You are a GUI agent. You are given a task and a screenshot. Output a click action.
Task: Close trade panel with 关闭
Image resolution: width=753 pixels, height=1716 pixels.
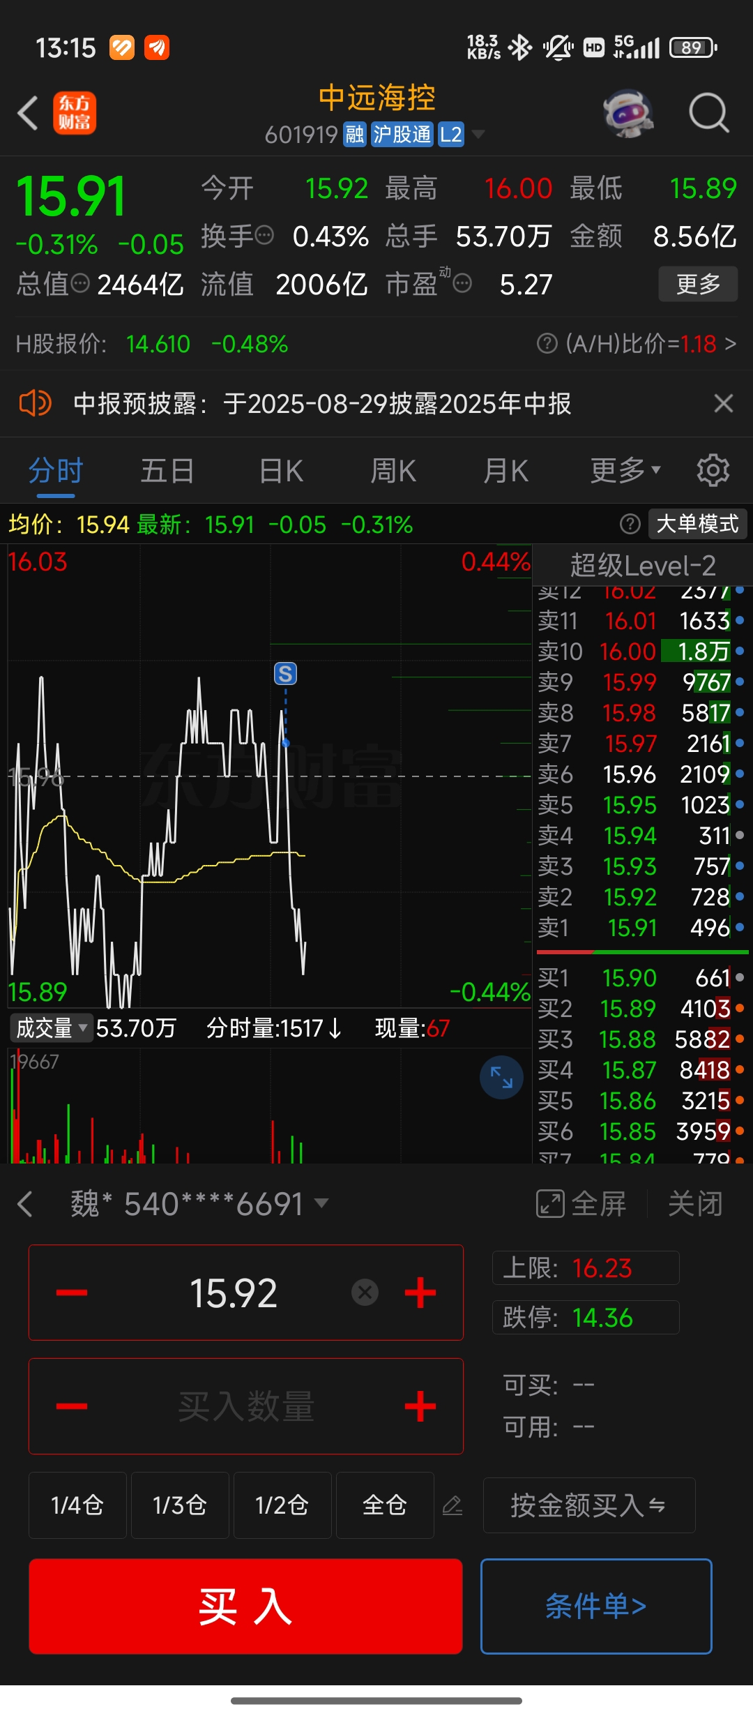point(694,1204)
